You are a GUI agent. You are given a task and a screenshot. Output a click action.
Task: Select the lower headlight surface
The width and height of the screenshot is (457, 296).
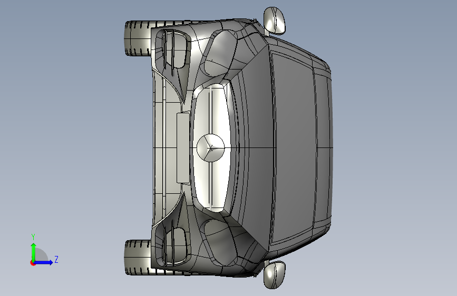(220, 242)
